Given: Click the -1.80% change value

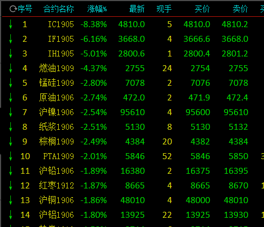Looking at the screenshot, I should click(94, 215).
